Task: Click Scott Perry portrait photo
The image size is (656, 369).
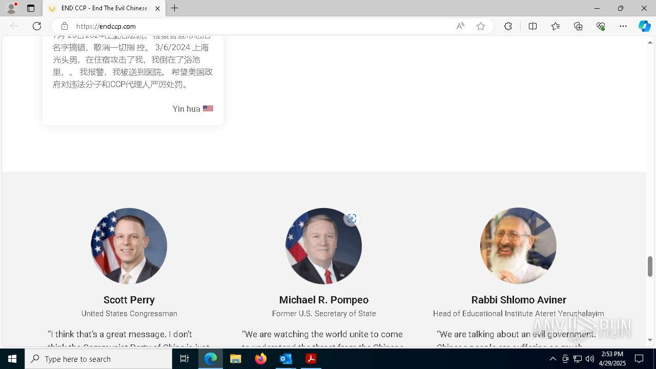Action: point(129,246)
